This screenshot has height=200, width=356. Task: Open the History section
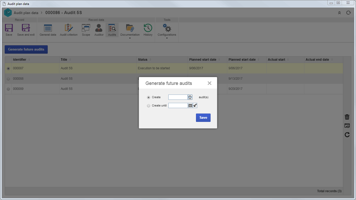pyautogui.click(x=148, y=28)
